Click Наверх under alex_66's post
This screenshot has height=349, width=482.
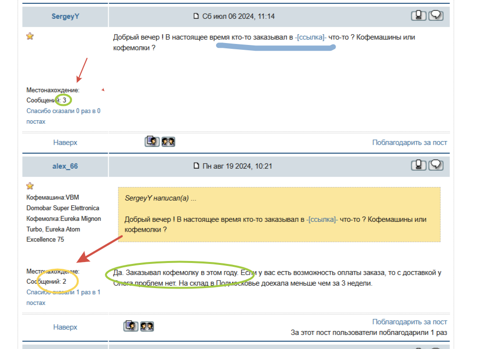click(65, 327)
